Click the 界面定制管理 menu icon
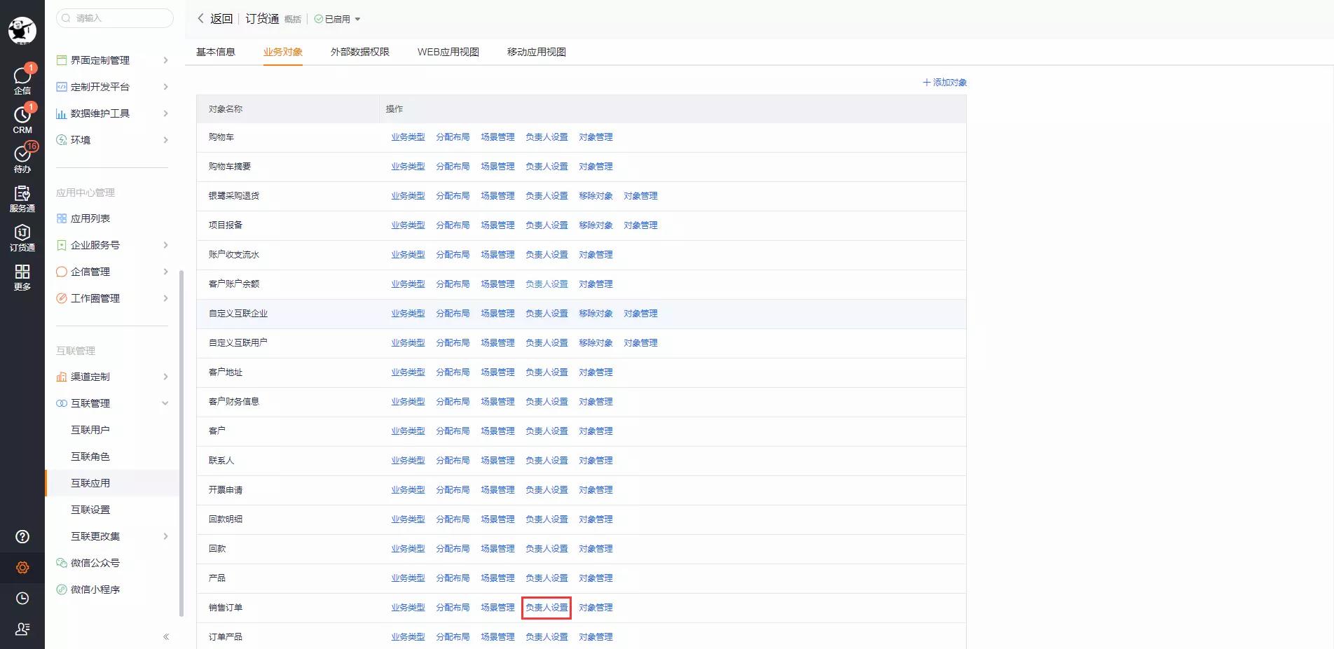 coord(62,60)
